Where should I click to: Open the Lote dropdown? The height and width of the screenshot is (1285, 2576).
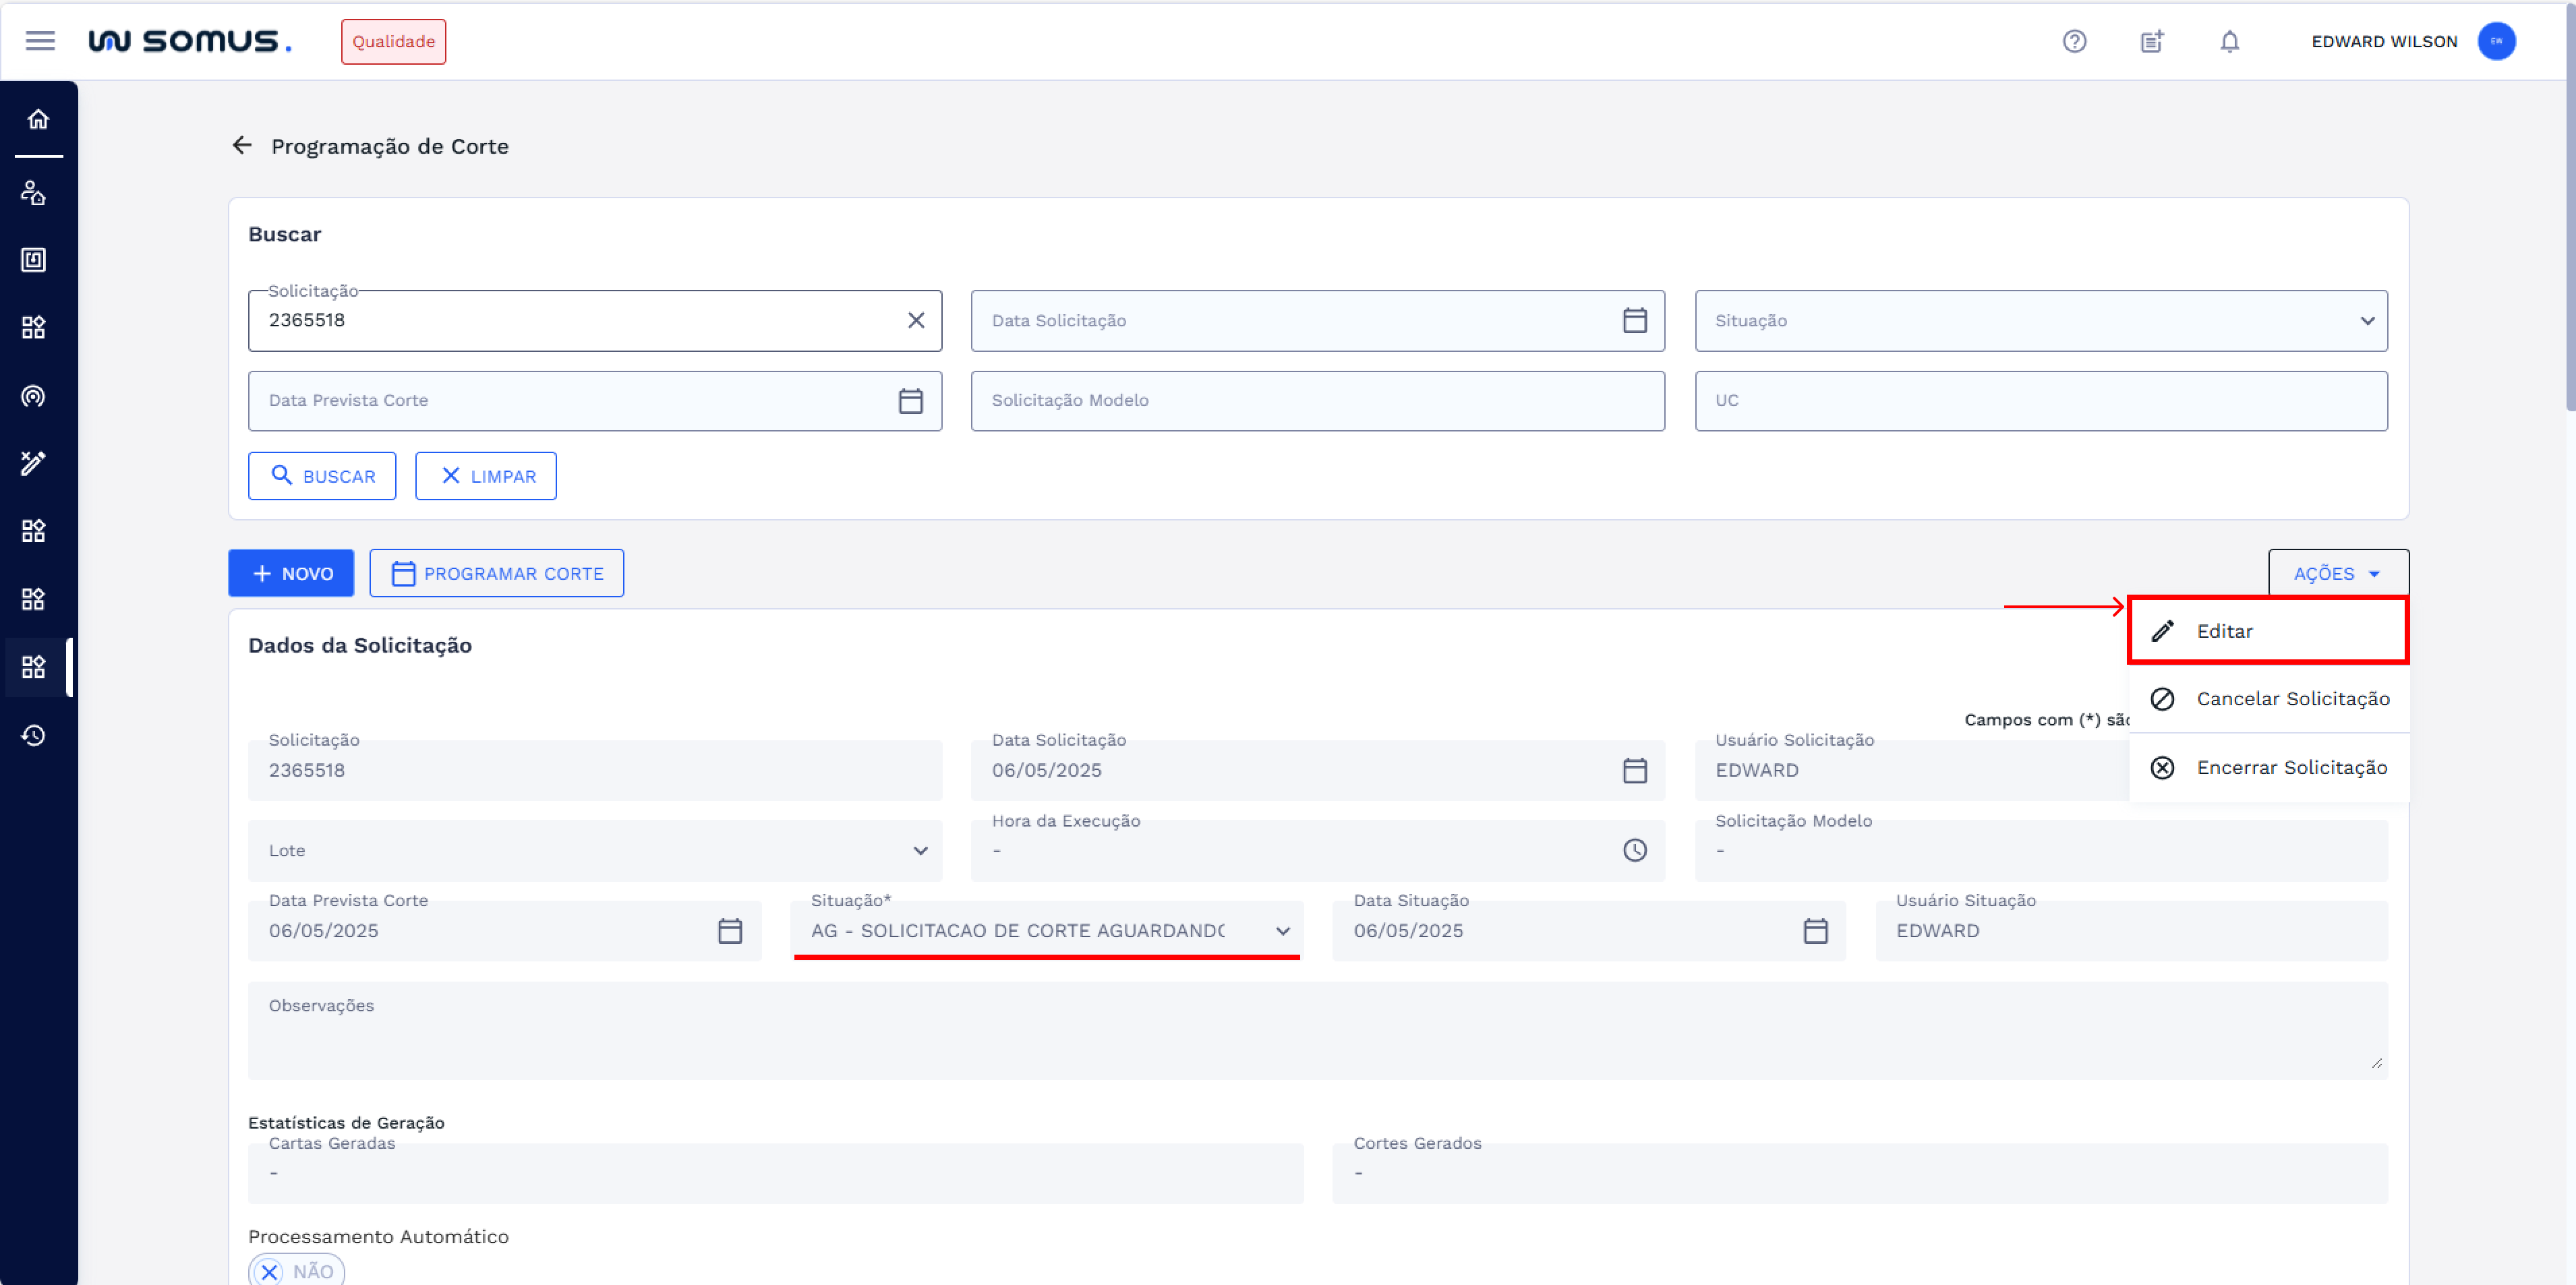pyautogui.click(x=595, y=851)
